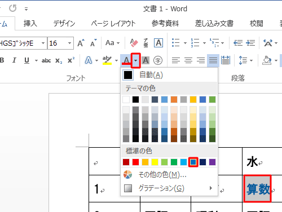The image size is (282, 212).
Task: Toggle strikethrough abc button
Action: point(46,60)
